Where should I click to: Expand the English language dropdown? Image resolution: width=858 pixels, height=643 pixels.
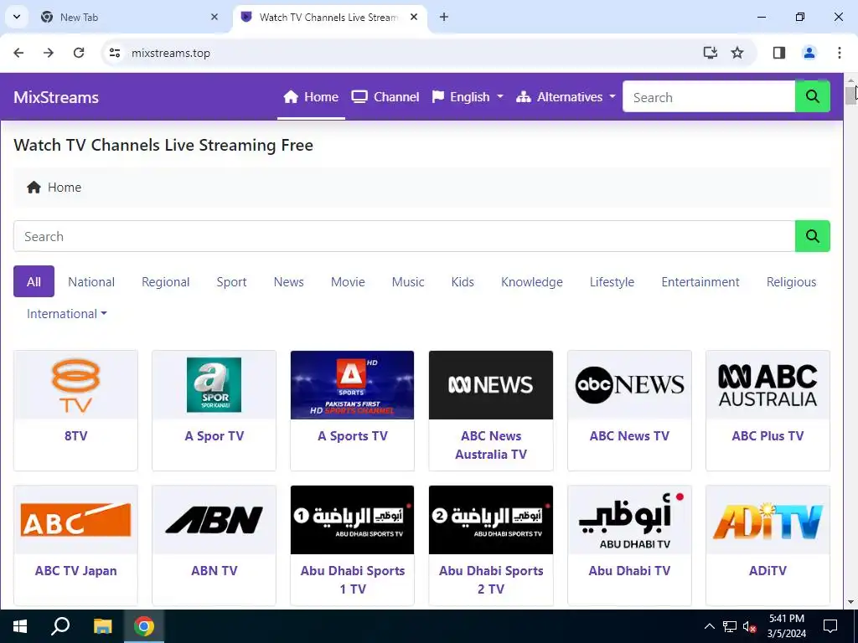468,97
